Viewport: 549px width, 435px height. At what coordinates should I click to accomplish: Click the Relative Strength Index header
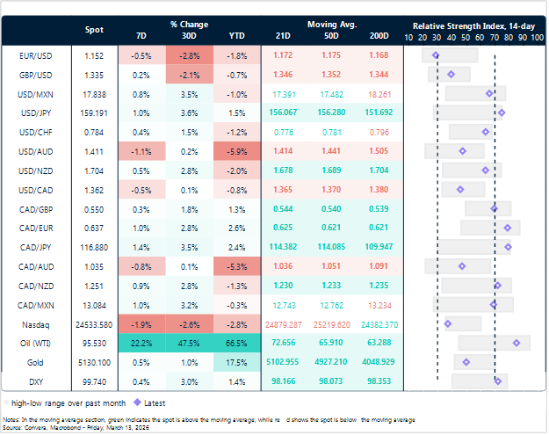point(471,26)
